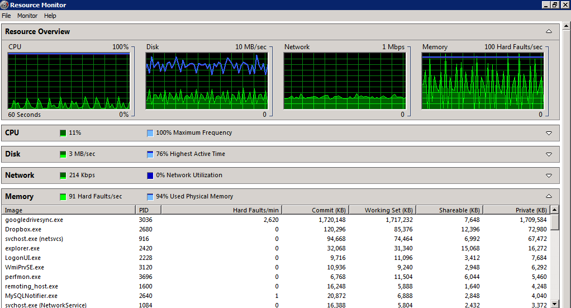571x308 pixels.
Task: Click the Memory hard faults graph
Action: (x=482, y=81)
